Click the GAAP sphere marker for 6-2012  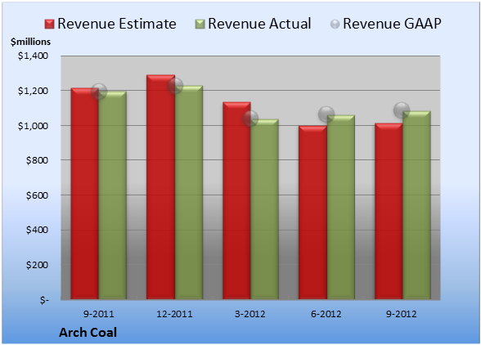coord(326,114)
